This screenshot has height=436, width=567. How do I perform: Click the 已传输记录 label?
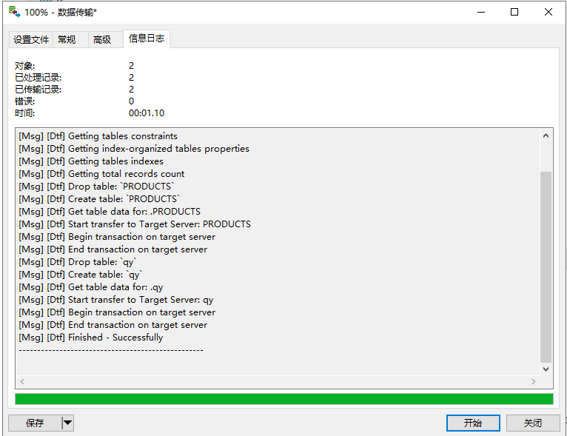coord(38,90)
